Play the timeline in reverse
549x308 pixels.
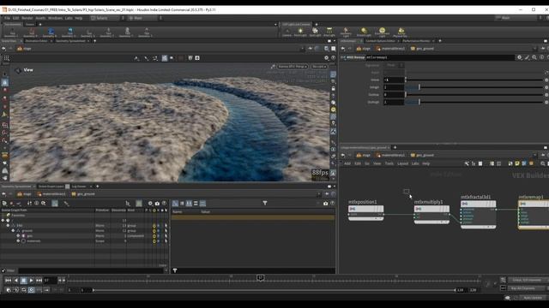click(x=15, y=281)
